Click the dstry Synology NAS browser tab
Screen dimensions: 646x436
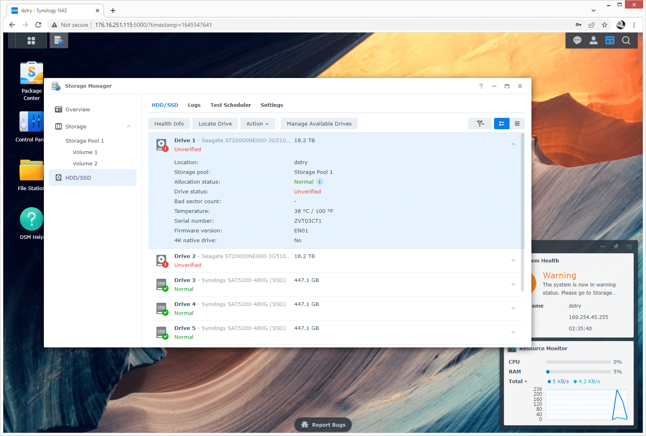coord(55,11)
